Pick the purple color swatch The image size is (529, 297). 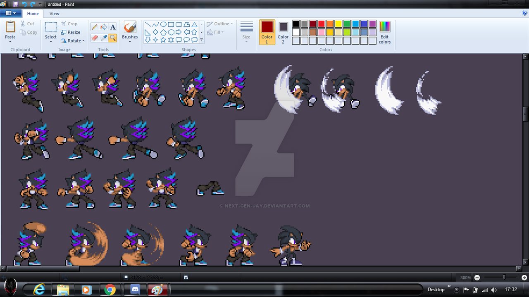372,24
